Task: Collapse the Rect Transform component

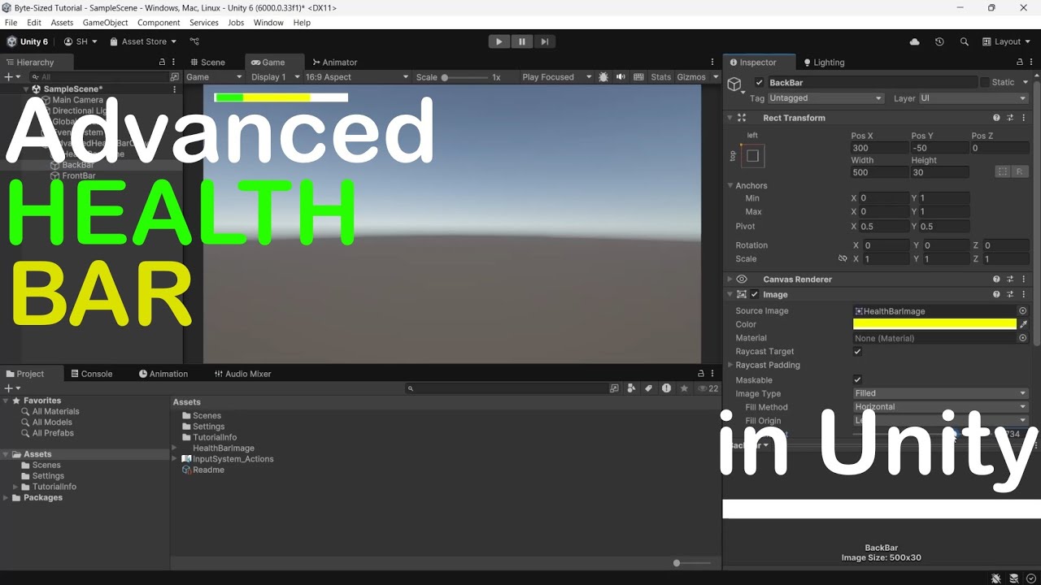Action: (x=730, y=118)
